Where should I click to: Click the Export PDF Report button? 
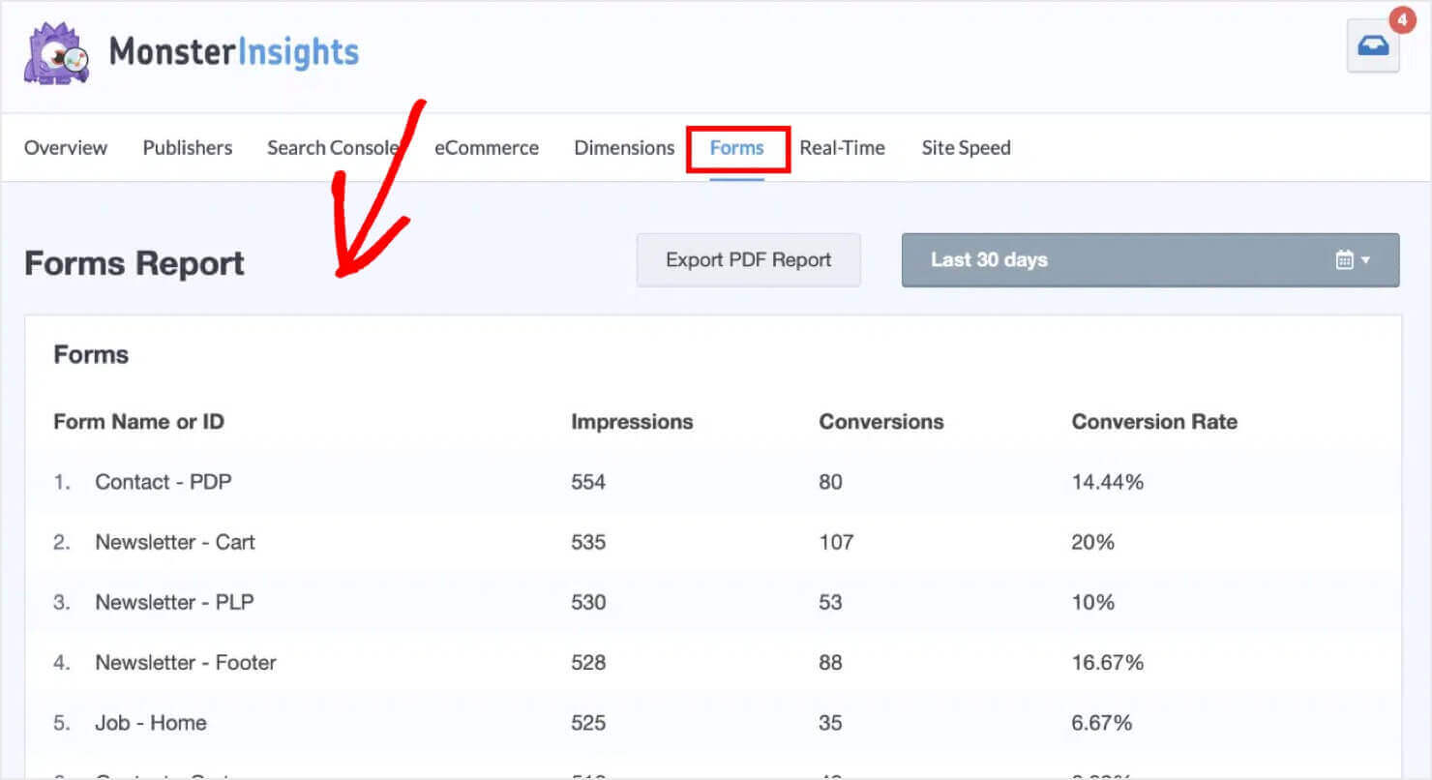pyautogui.click(x=748, y=259)
